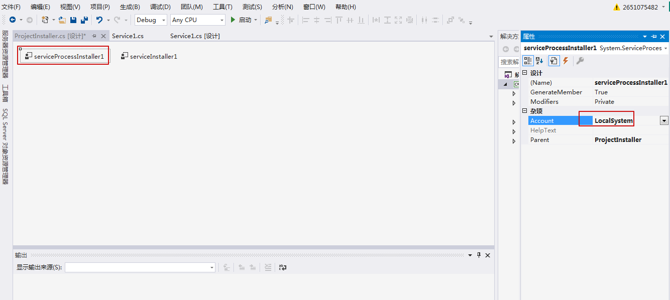
Task: Click the Undo toolbar icon
Action: [x=100, y=20]
